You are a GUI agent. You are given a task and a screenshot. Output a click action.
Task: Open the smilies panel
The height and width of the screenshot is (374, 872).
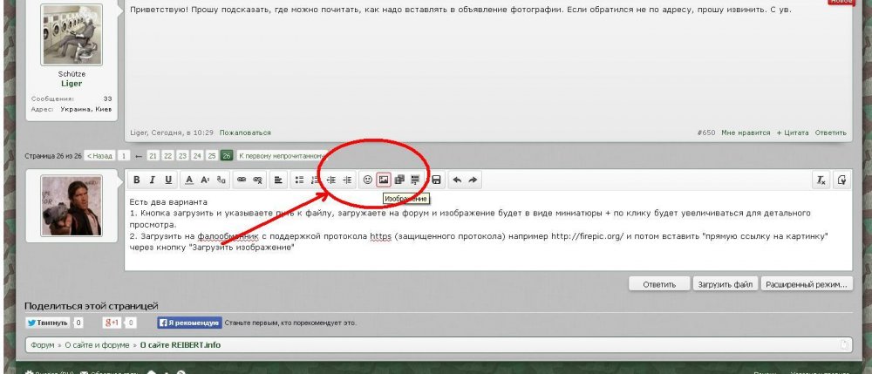367,180
